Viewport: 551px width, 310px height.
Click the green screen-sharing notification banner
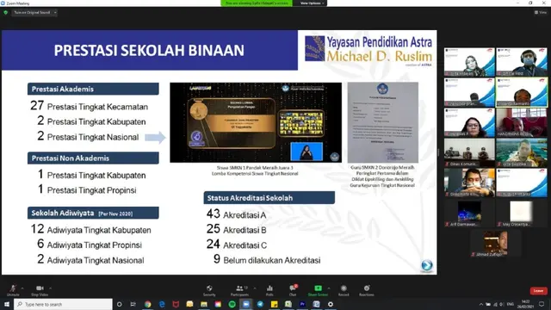click(257, 3)
